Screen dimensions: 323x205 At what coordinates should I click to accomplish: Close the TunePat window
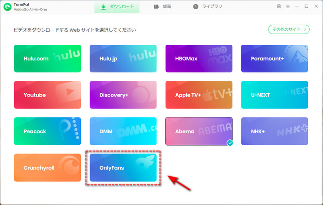316,6
